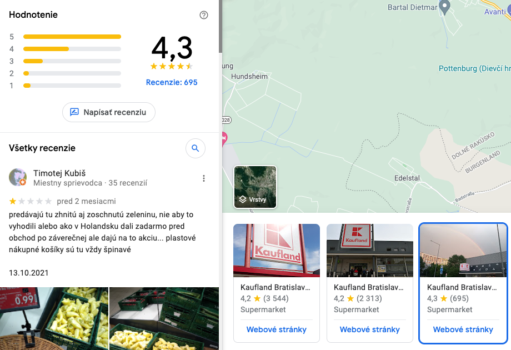The height and width of the screenshot is (350, 511).
Task: Click the 3-star rating bar
Action: tap(72, 61)
